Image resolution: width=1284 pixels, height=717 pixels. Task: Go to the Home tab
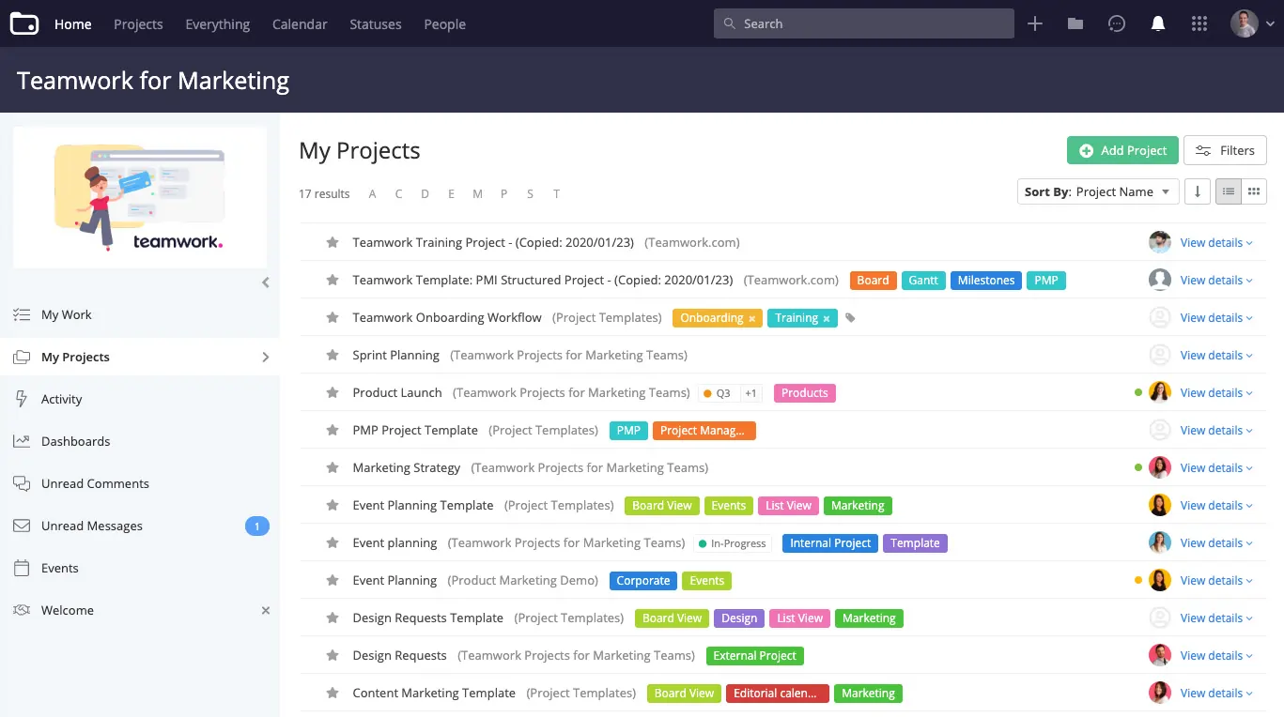click(x=73, y=23)
